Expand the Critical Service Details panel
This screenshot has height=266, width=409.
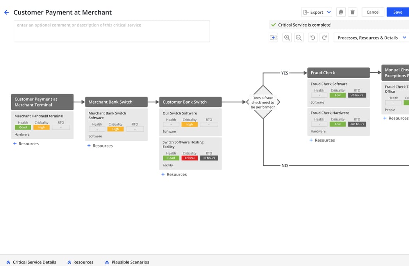(31, 262)
